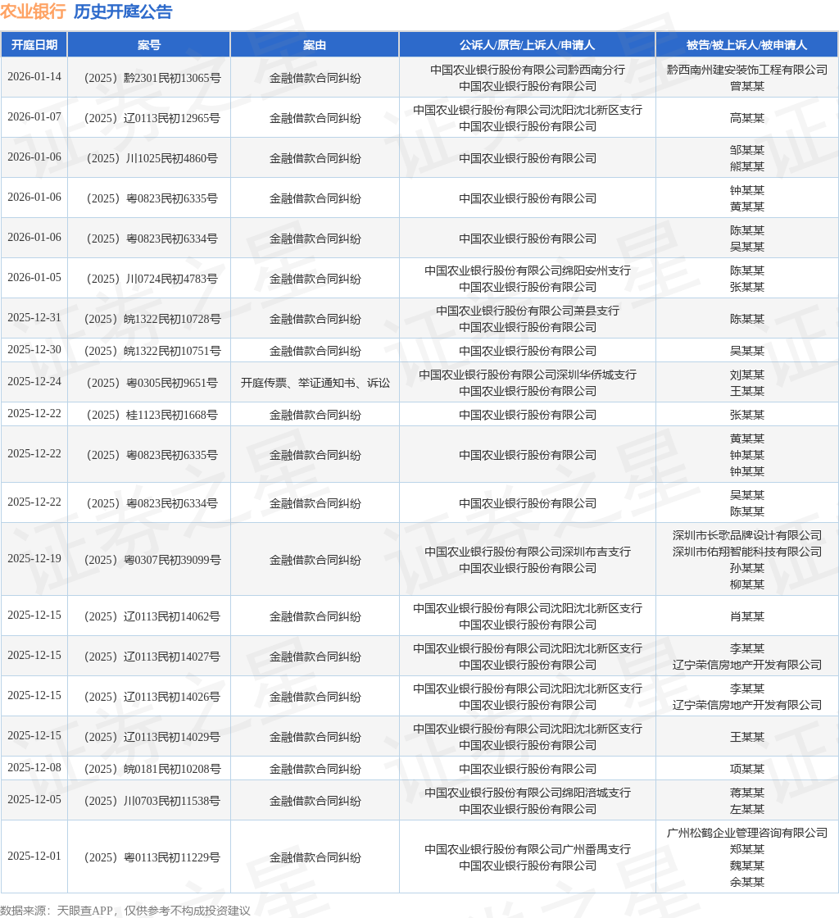Click plaintiff 中国农业银行股份有限公司萧县支行
Image resolution: width=839 pixels, height=918 pixels.
click(527, 311)
